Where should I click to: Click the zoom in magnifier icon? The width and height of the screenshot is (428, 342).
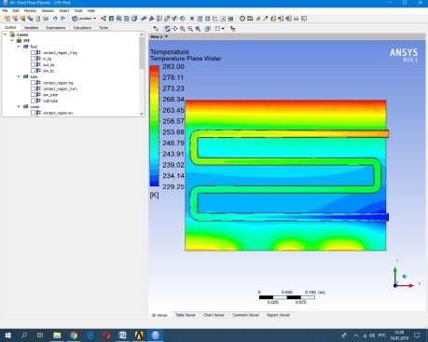click(183, 29)
